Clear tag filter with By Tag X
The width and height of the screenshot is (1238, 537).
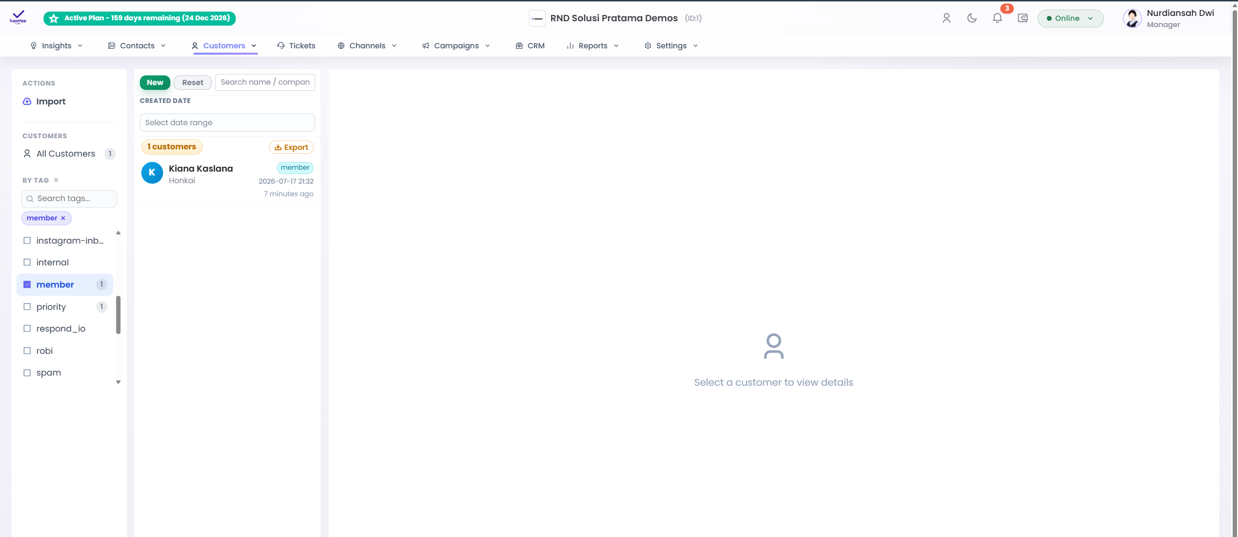[56, 180]
